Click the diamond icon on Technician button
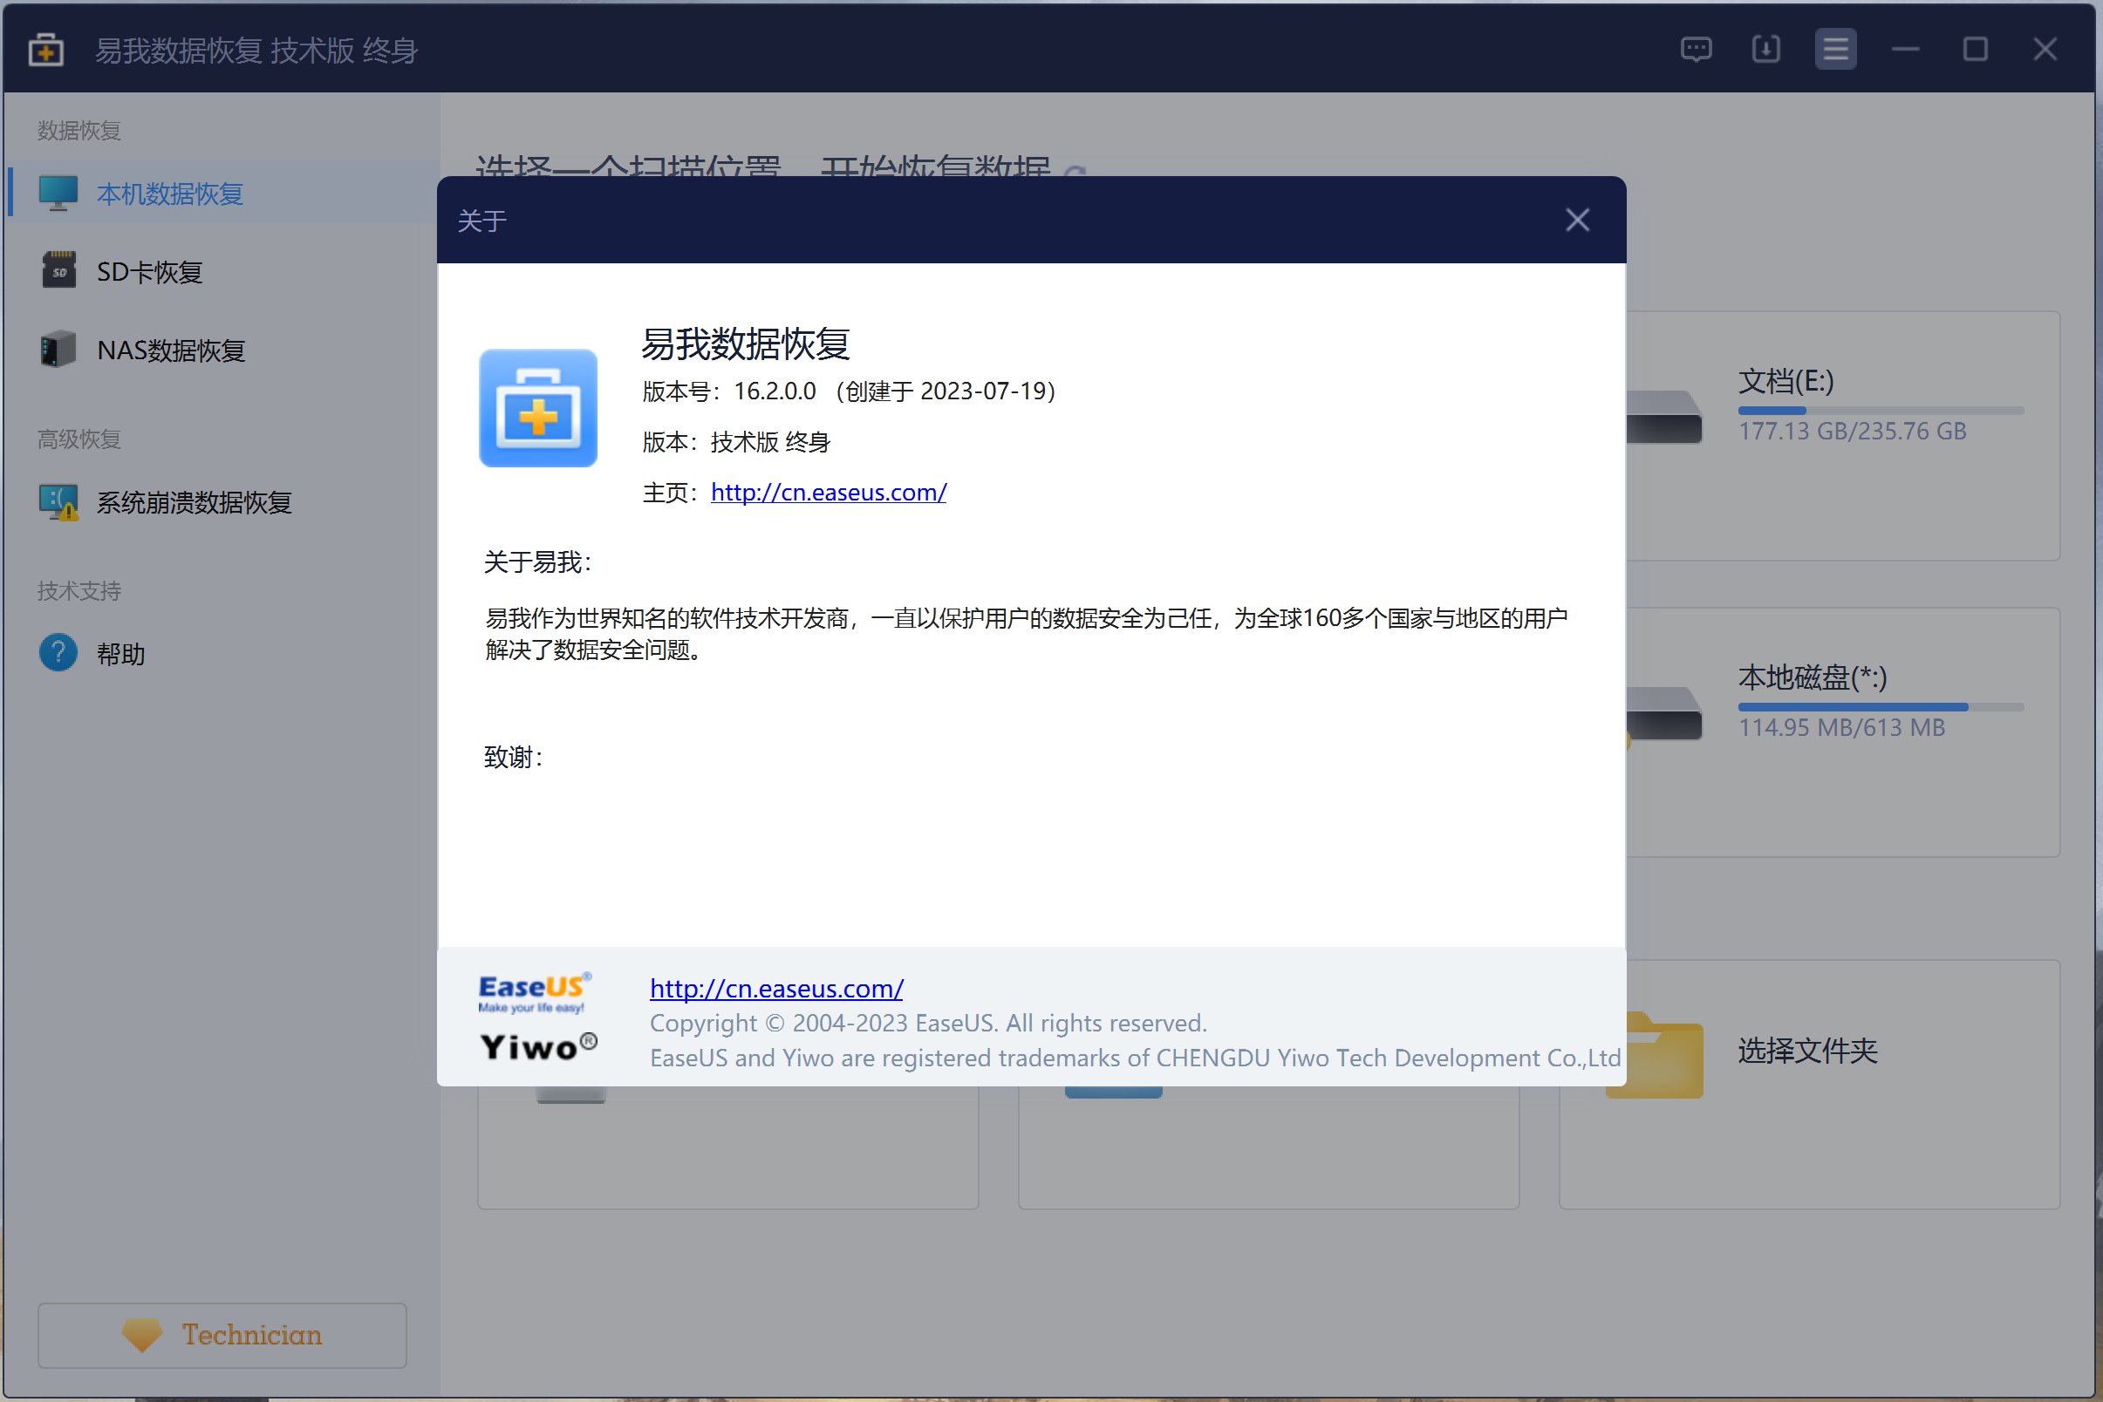The height and width of the screenshot is (1402, 2103). coord(141,1335)
